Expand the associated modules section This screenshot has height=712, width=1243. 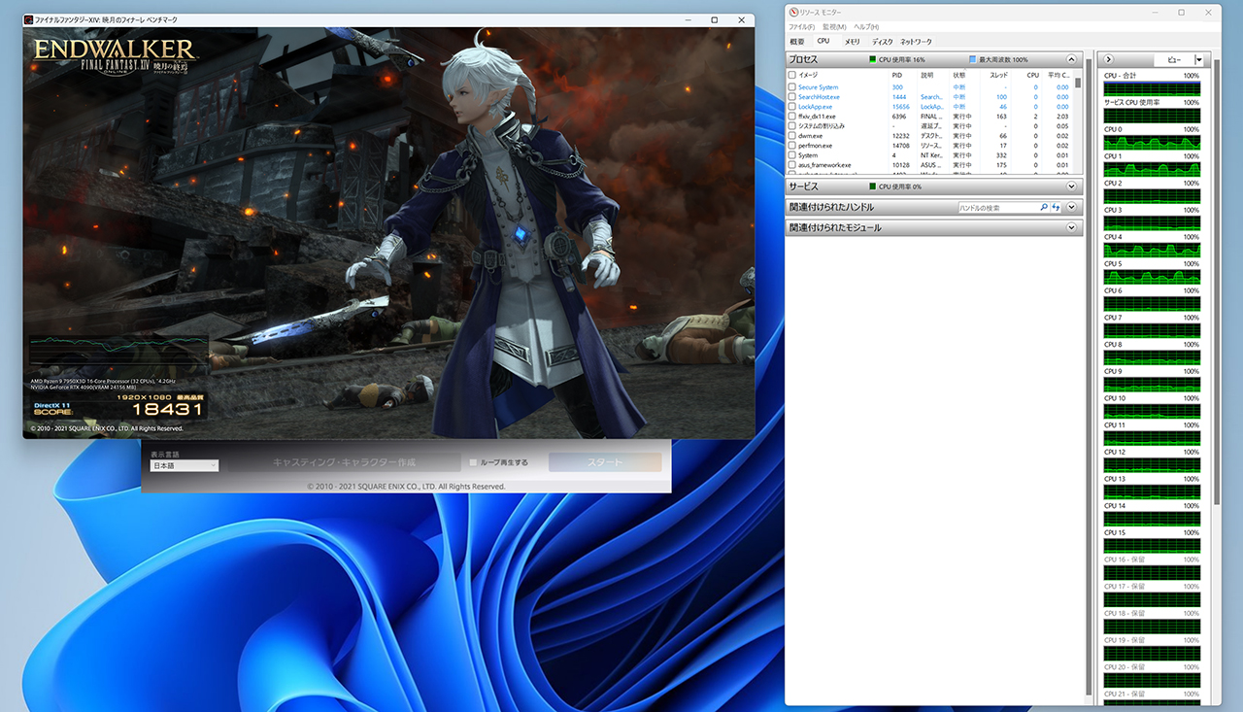coord(1071,227)
